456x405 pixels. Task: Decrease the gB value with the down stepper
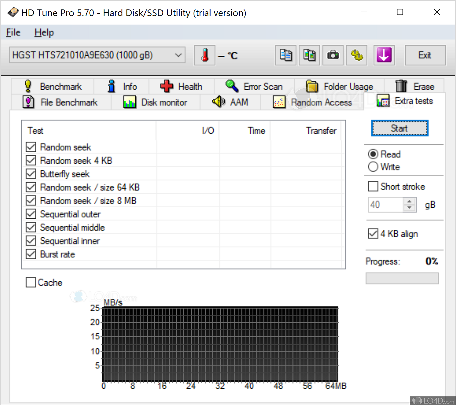click(409, 208)
